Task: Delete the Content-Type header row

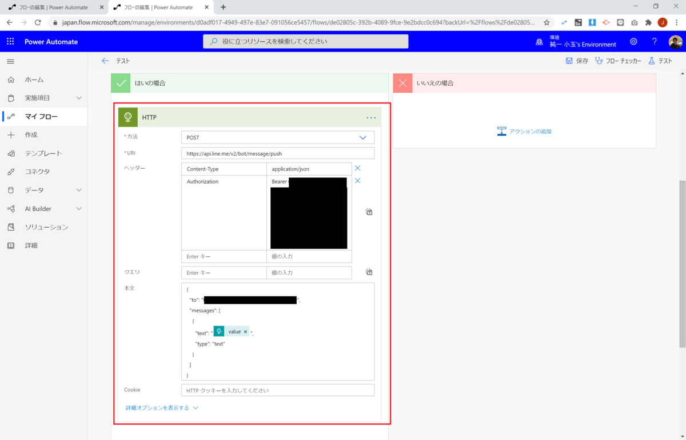Action: pyautogui.click(x=358, y=168)
